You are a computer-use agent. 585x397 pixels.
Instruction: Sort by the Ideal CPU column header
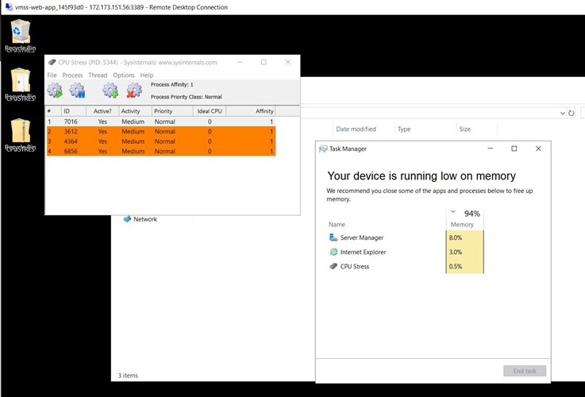210,111
